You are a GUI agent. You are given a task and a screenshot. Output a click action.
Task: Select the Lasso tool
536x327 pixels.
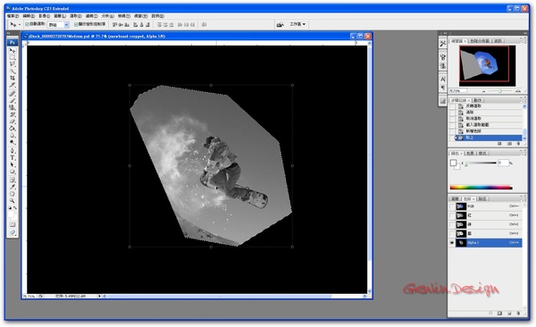tap(13, 64)
